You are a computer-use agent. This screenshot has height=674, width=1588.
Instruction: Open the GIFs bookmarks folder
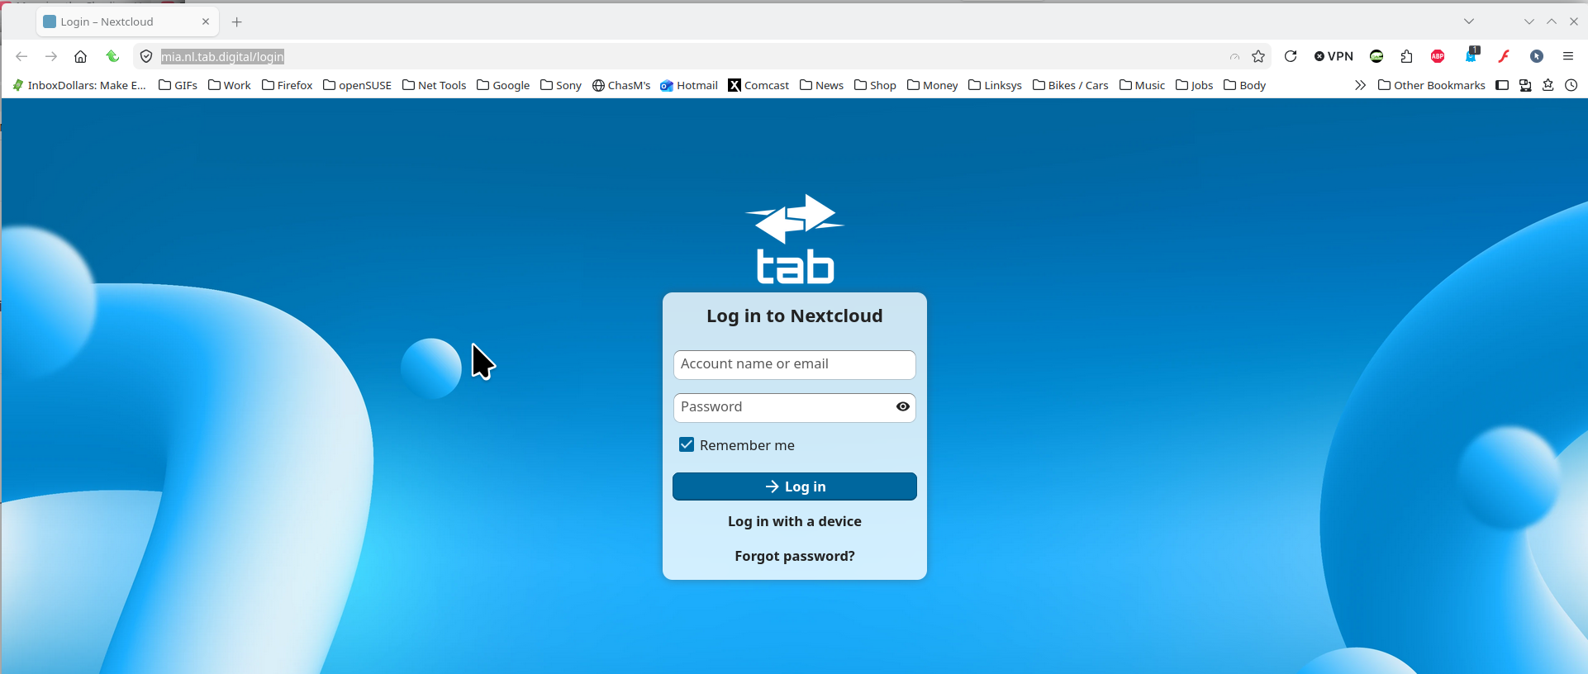coord(178,85)
